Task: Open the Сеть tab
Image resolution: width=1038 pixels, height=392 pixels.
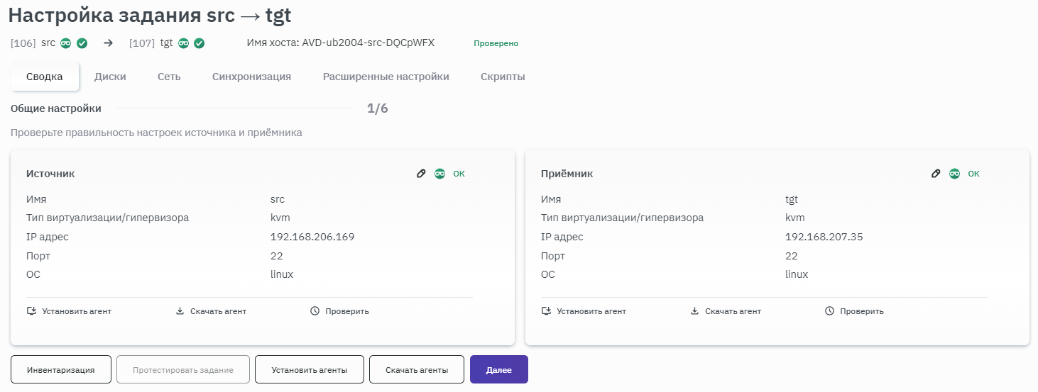Action: (x=169, y=77)
